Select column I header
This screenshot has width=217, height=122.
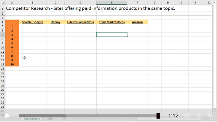(x=181, y=2)
